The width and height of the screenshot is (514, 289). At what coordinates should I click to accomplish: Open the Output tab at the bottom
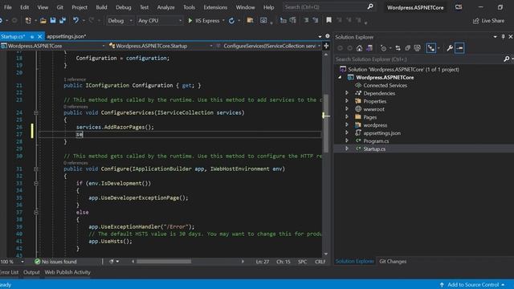[31, 272]
